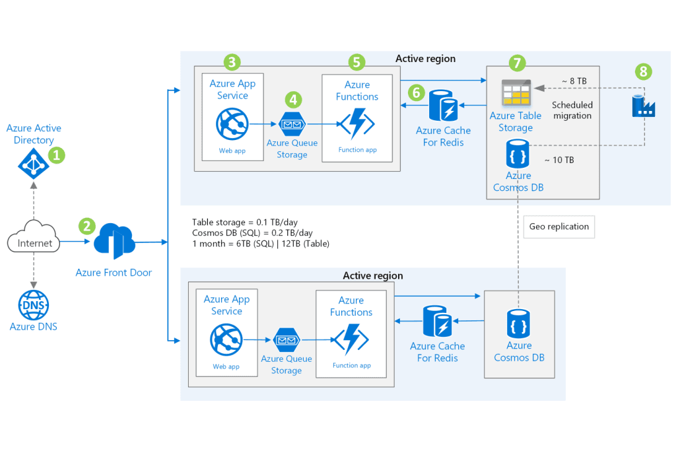Image resolution: width=676 pixels, height=451 pixels.
Task: Click 'Azure App Service' title in upper region
Action: pos(232,90)
